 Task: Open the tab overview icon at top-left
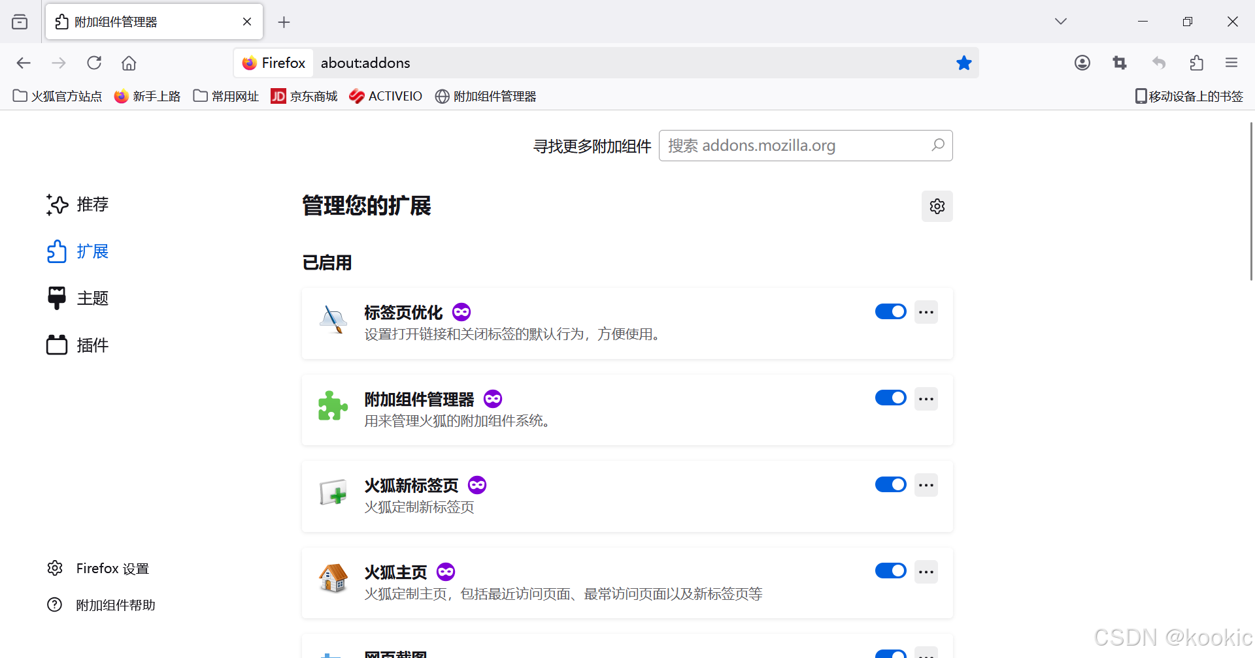click(x=20, y=22)
